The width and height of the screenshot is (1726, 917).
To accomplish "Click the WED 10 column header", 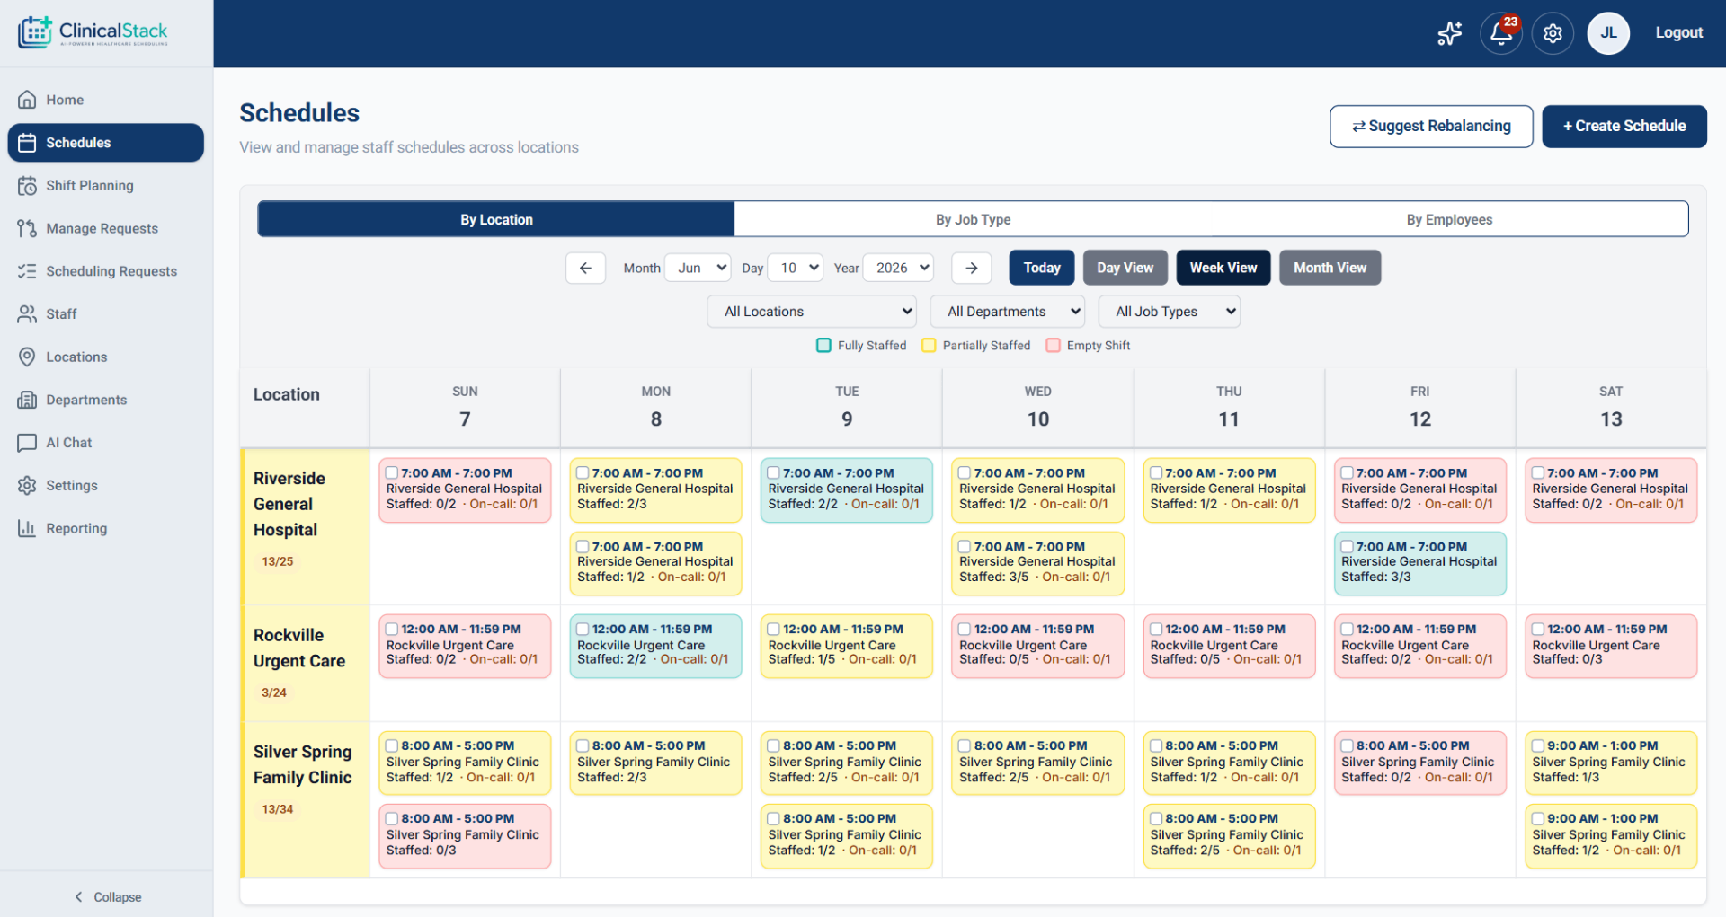I will (1037, 407).
